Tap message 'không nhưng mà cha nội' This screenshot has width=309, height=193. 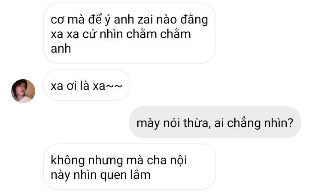pos(130,166)
